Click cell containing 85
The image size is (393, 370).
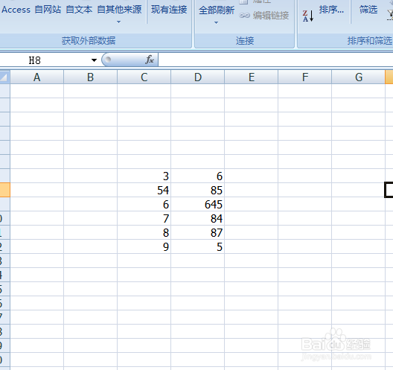(198, 190)
